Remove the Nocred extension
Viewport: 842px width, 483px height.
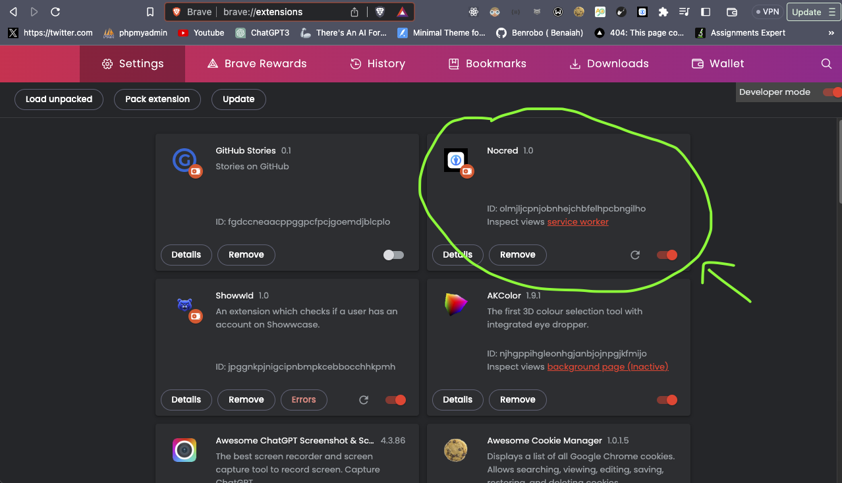tap(518, 255)
